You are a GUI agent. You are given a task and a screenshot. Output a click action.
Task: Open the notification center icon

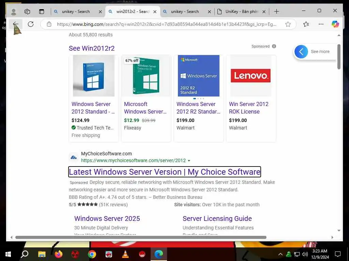(338, 254)
